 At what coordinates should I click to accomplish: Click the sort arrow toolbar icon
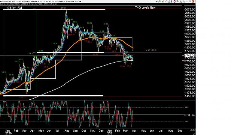[177, 1]
